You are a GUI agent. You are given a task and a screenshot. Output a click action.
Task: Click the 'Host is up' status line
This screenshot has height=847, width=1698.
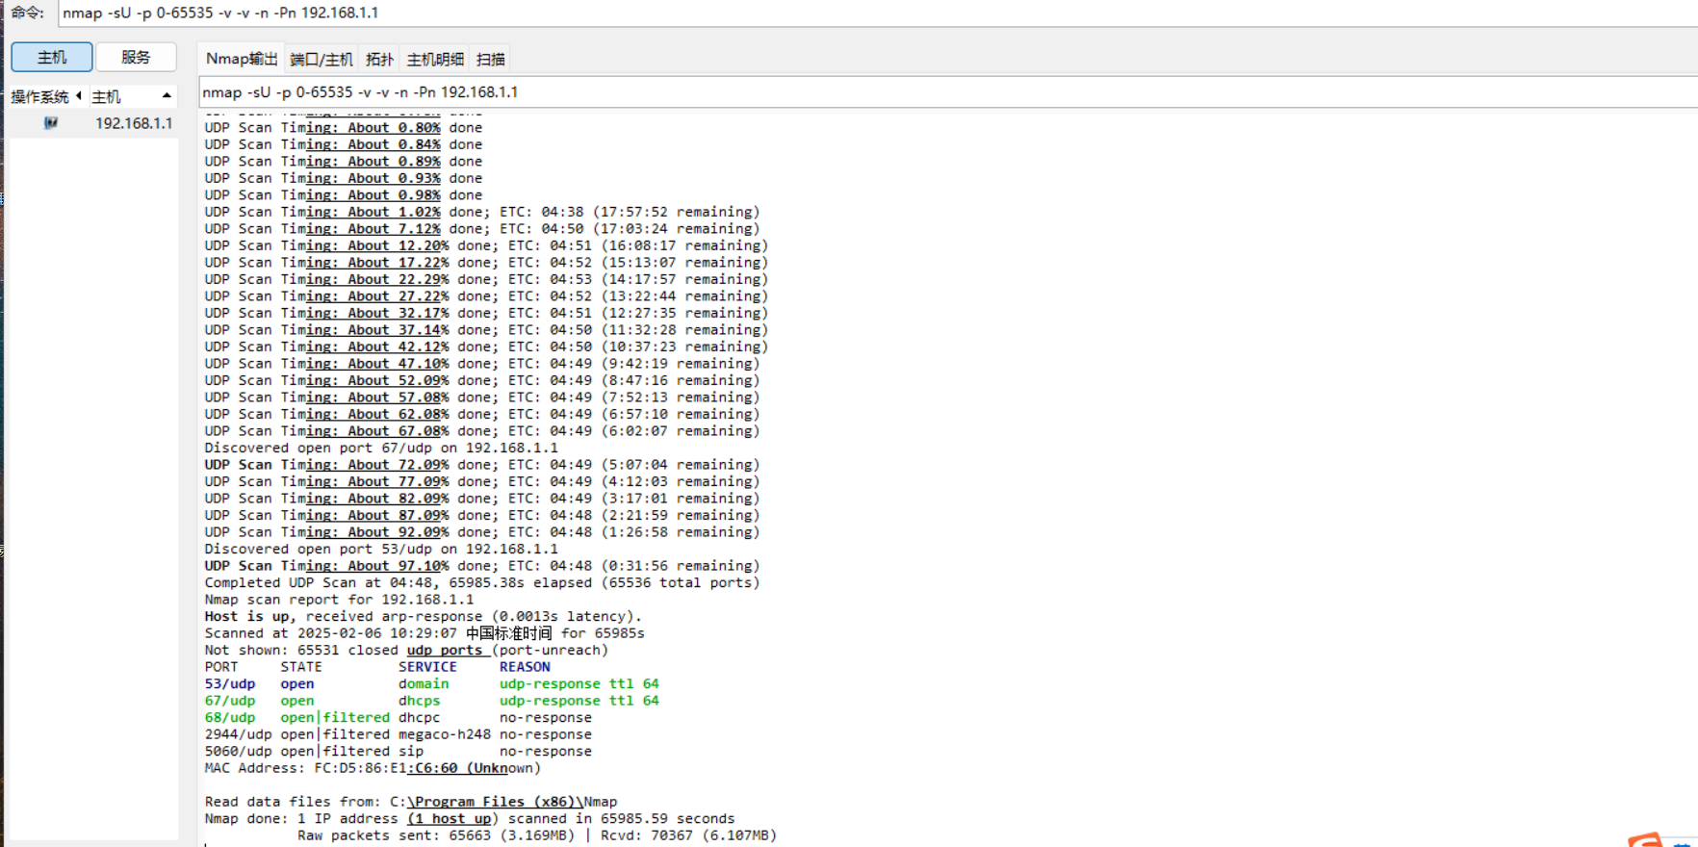pos(423,616)
